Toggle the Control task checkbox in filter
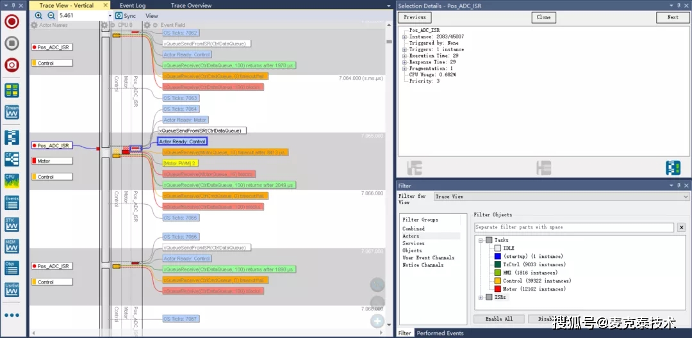692x338 pixels. point(498,281)
